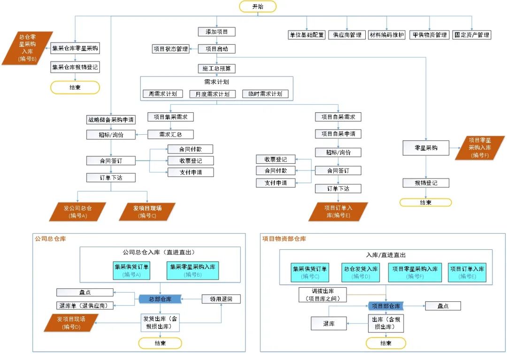Select the 发项目现场 (编号C) output node
This screenshot has height=354, width=507.
click(x=148, y=212)
